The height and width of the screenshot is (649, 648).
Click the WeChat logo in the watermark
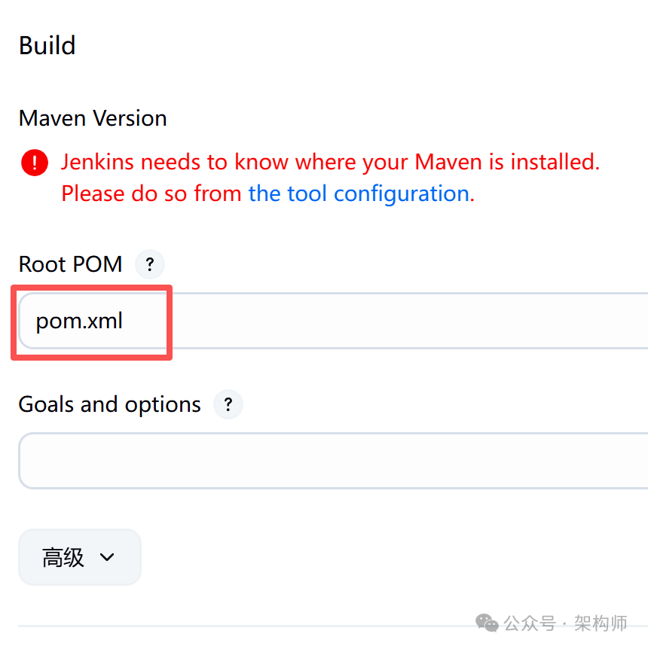tap(486, 623)
